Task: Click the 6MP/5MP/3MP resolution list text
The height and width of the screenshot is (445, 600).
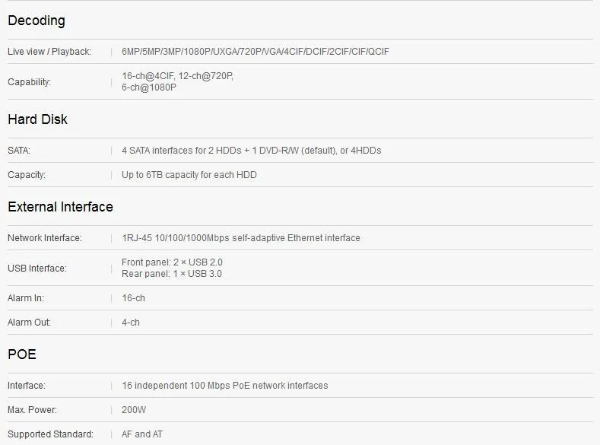Action: [256, 52]
